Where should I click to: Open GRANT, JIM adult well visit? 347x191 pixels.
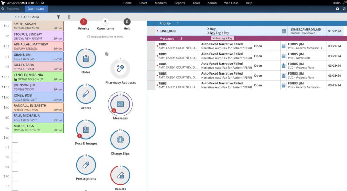coord(38,56)
